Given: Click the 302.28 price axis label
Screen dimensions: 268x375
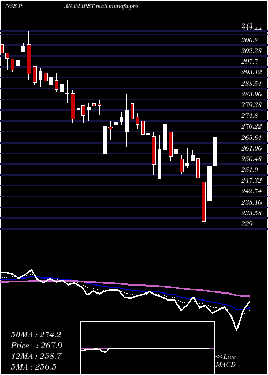Looking at the screenshot, I should coord(251,51).
